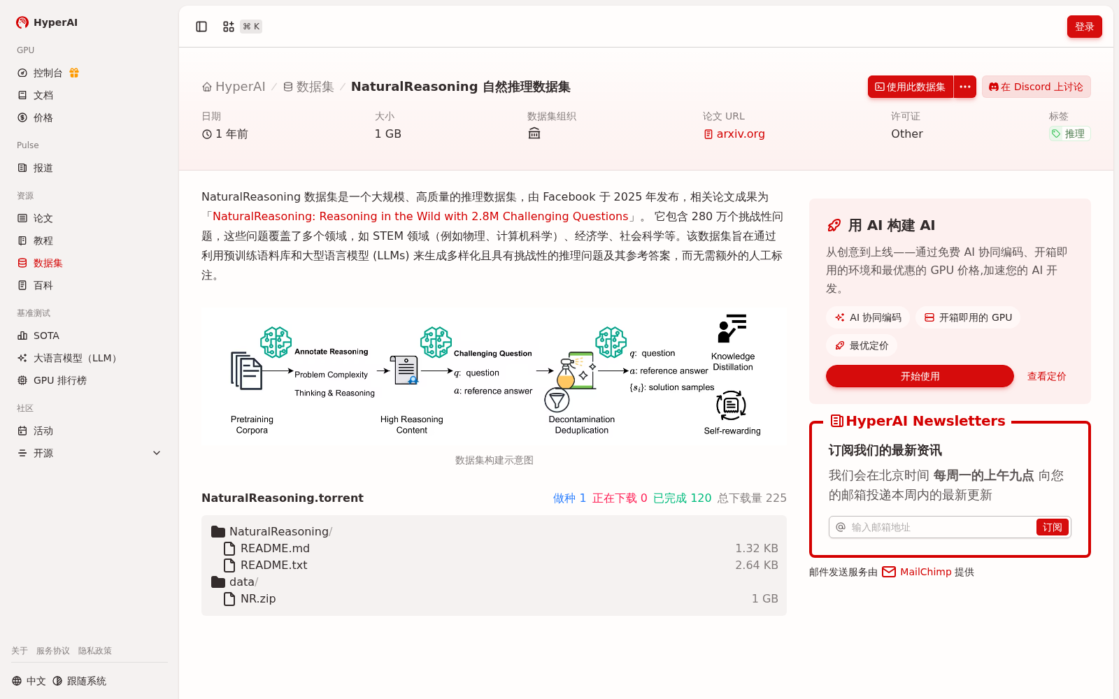Click the dataset construction diagram image
Screen dimensions: 1119x699
494,377
